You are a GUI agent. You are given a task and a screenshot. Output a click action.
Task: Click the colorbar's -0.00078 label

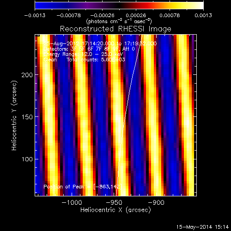[x=69, y=15]
